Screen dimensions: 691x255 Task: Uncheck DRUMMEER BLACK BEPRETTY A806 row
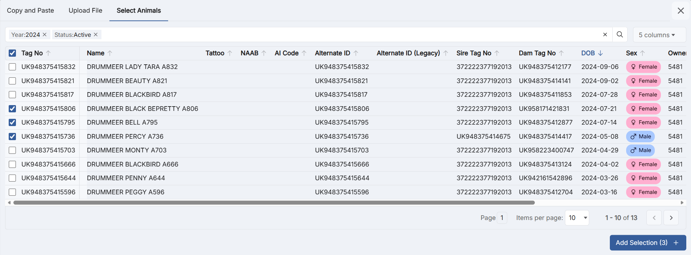(12, 109)
